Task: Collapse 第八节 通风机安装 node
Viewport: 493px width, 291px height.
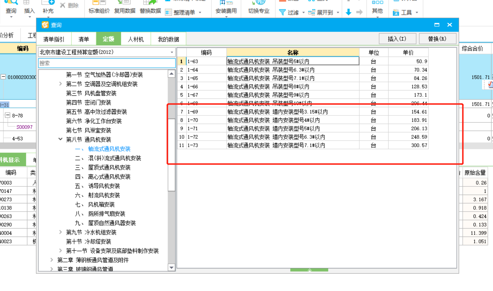Action: pos(60,139)
